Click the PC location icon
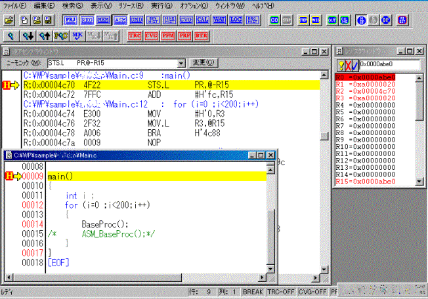Image resolution: width=428 pixels, height=299 pixels. [x=61, y=36]
